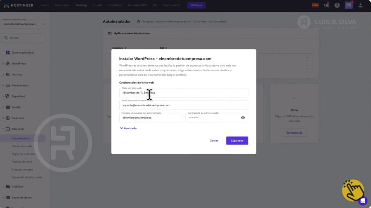Image resolution: width=371 pixels, height=208 pixels.
Task: Sort table by Nombre column
Action: 119,48
